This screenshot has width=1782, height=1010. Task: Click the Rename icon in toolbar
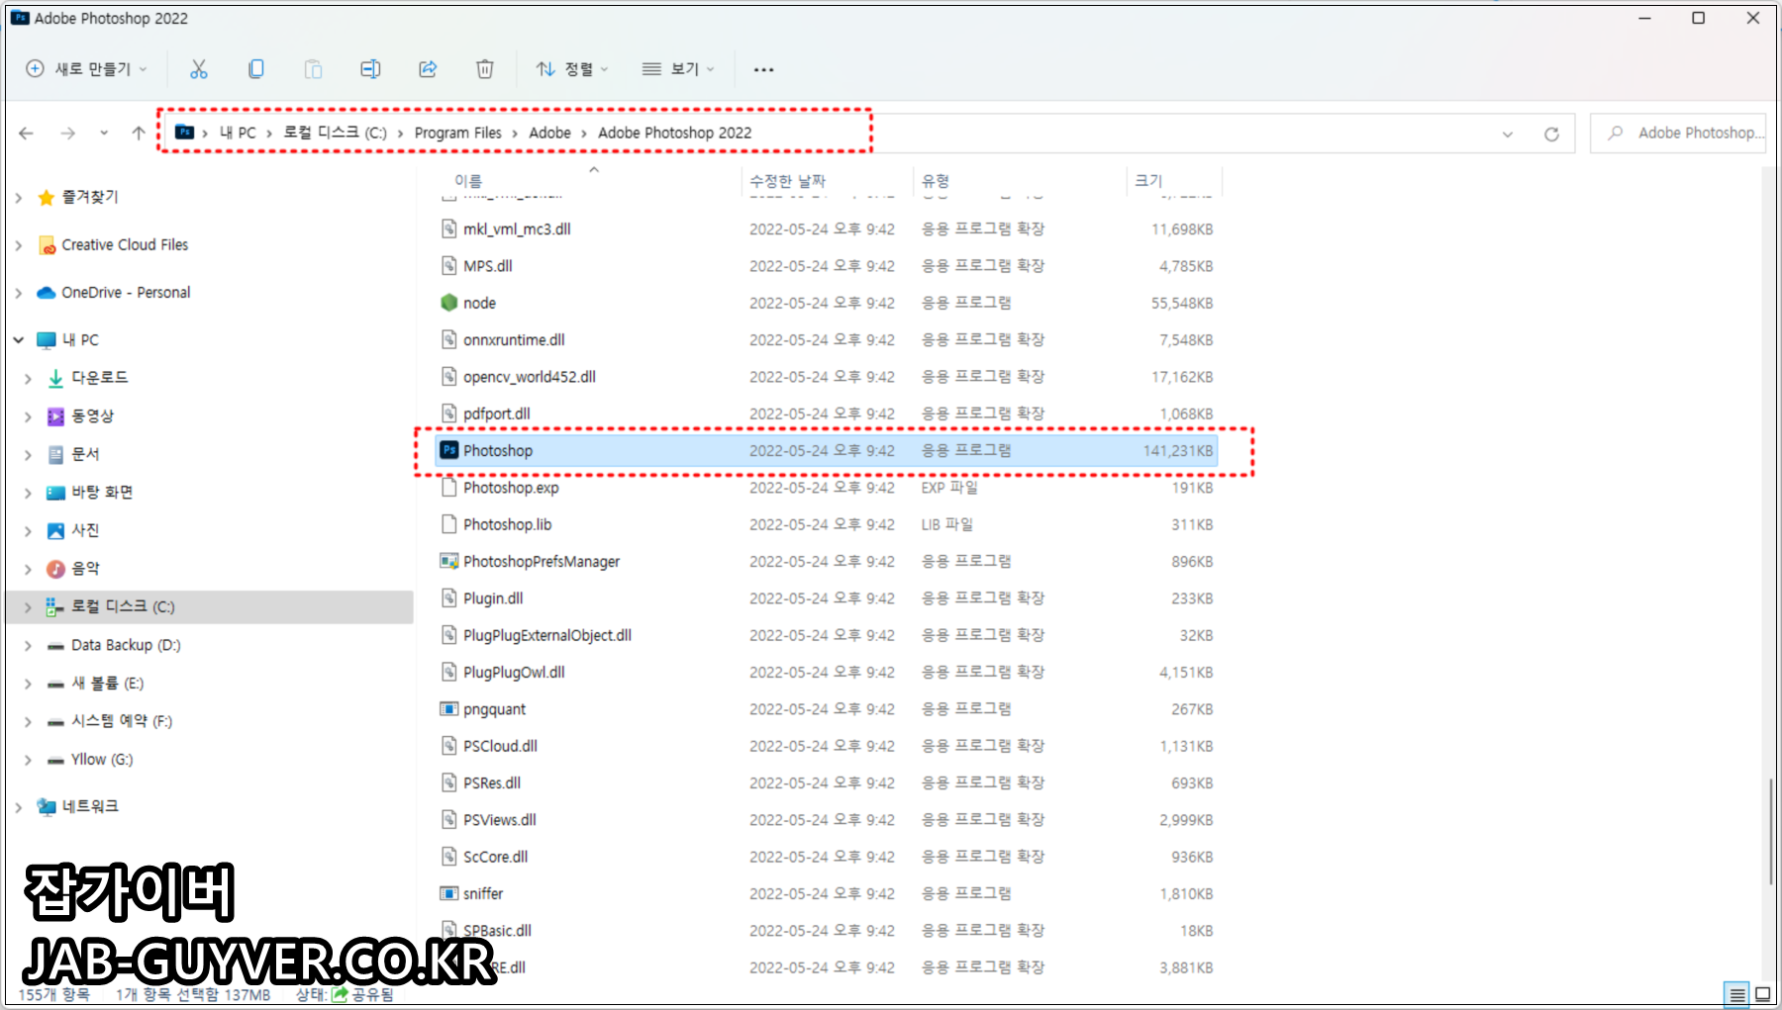coord(370,69)
